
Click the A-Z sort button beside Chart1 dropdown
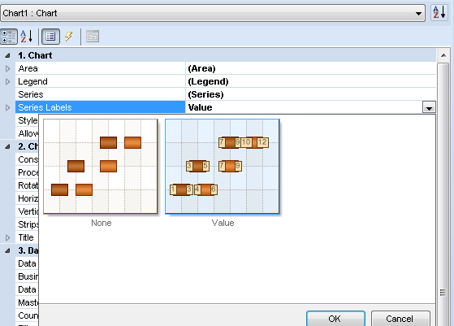439,13
